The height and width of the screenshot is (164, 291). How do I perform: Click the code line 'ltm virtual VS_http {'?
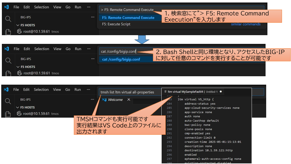196,99
